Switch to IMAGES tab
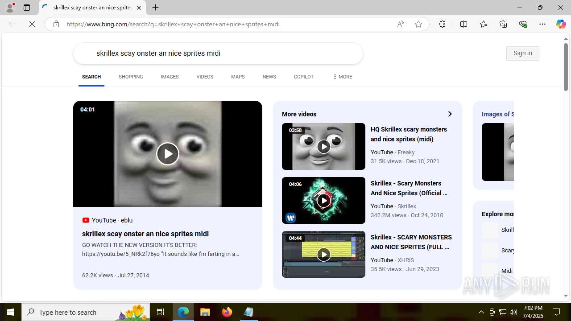The height and width of the screenshot is (321, 571). pos(170,77)
